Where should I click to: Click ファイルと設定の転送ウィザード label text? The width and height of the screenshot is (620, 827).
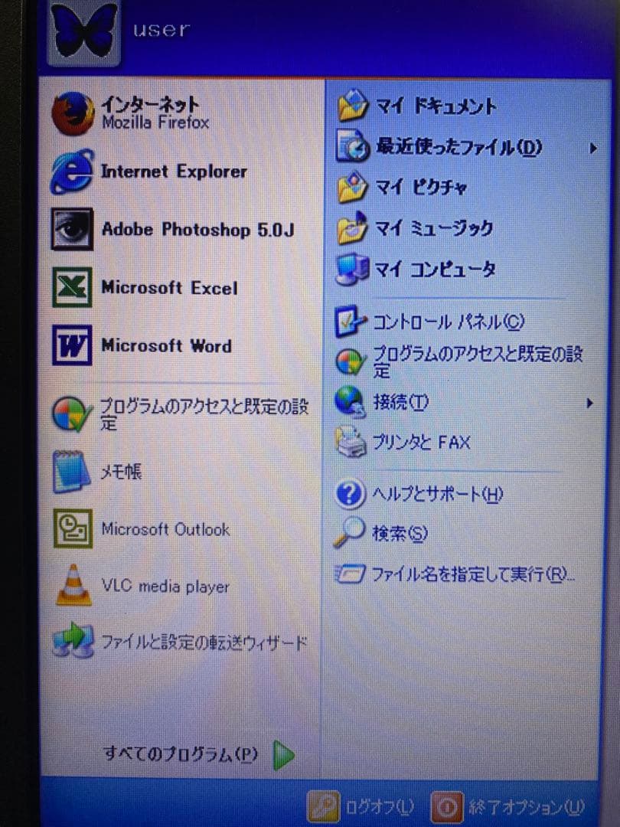click(204, 642)
